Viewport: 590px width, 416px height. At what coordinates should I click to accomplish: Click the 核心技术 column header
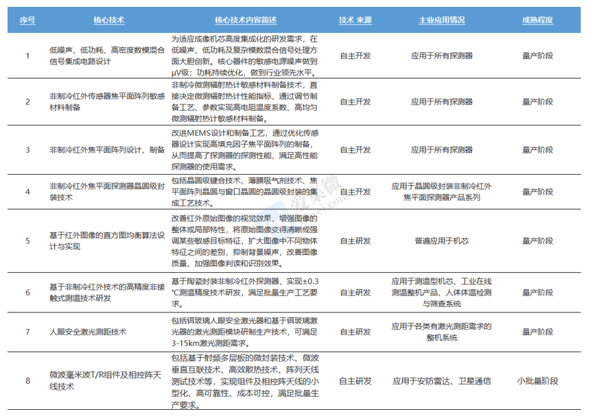tap(109, 20)
